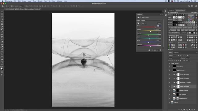Select the Dodge tool in toolbar
The image size is (198, 111).
[2, 47]
